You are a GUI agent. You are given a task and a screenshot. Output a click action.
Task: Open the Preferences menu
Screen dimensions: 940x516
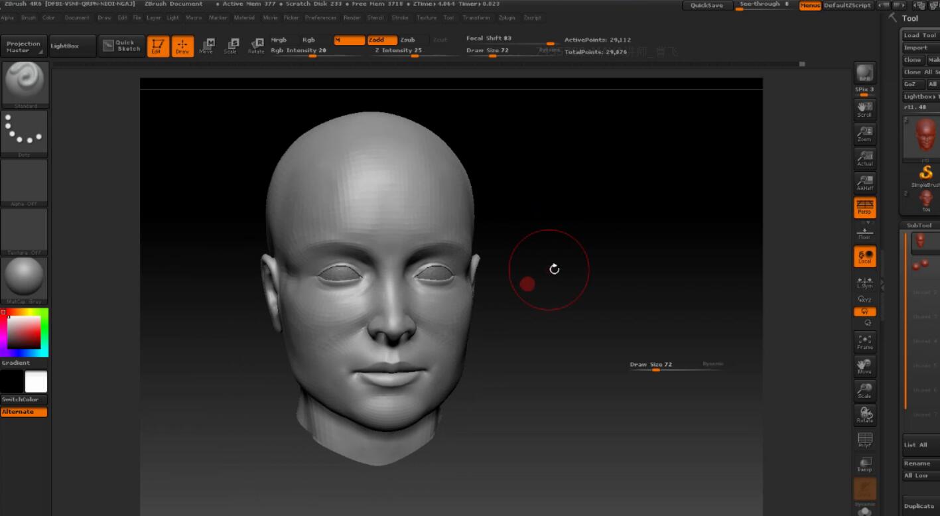[x=320, y=18]
